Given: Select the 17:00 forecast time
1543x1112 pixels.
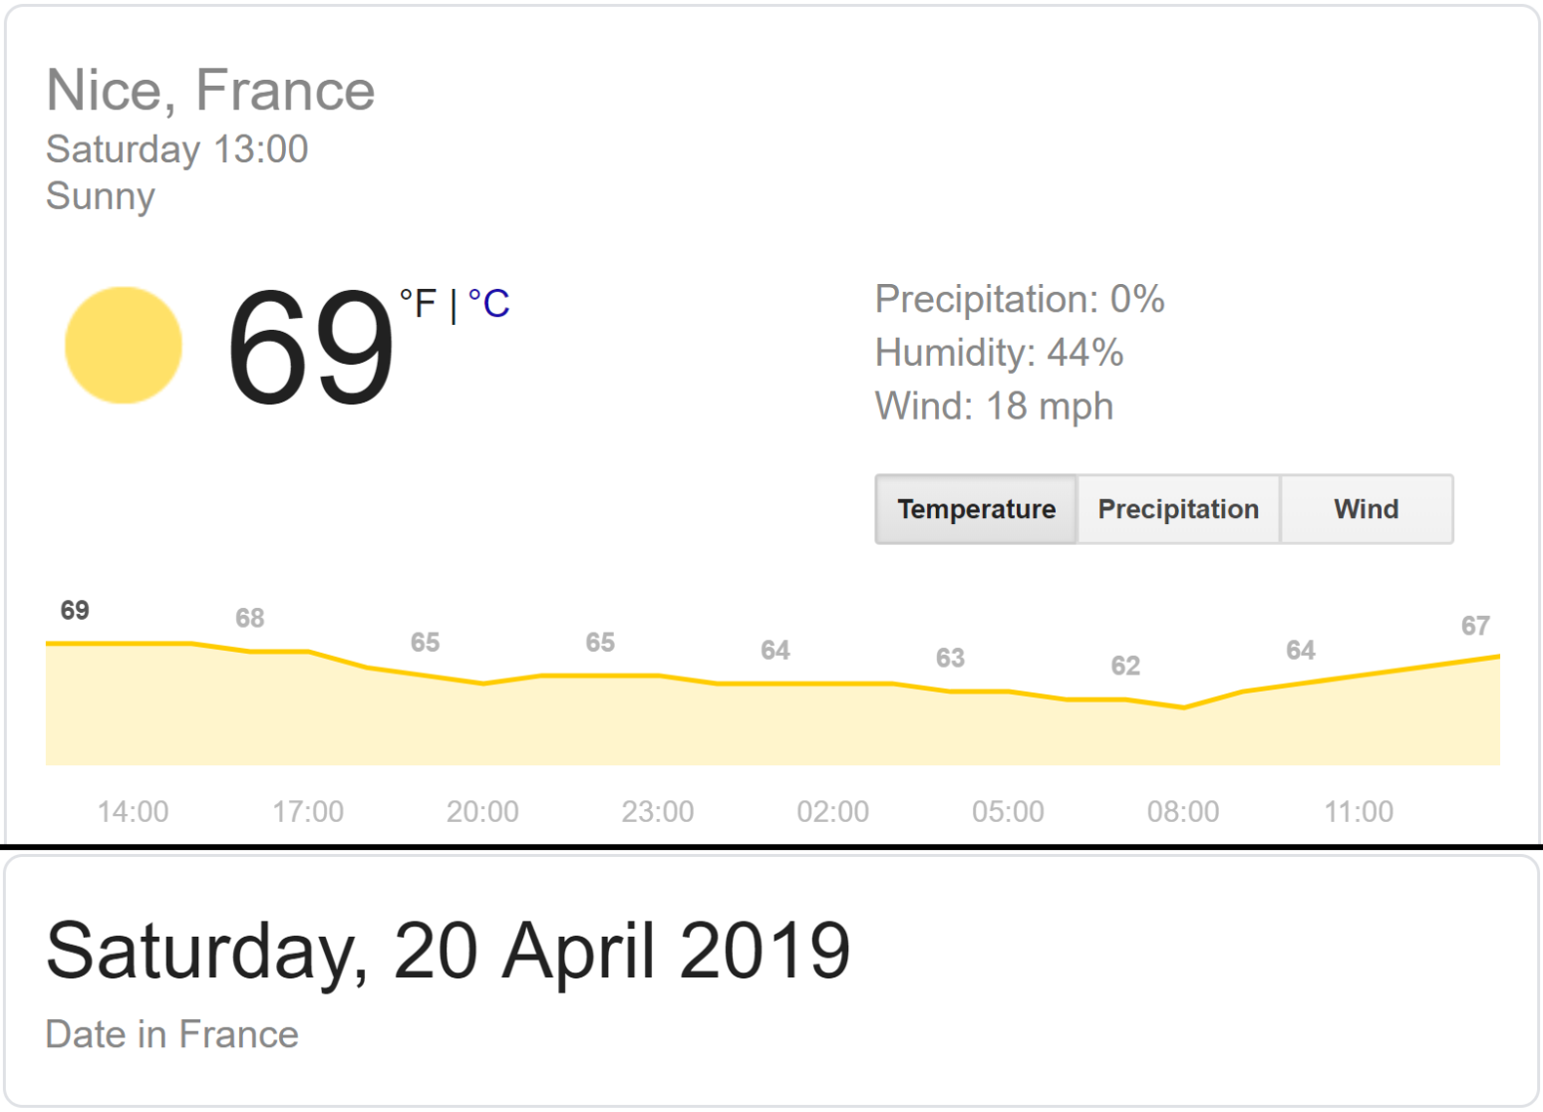Looking at the screenshot, I should pos(308,811).
